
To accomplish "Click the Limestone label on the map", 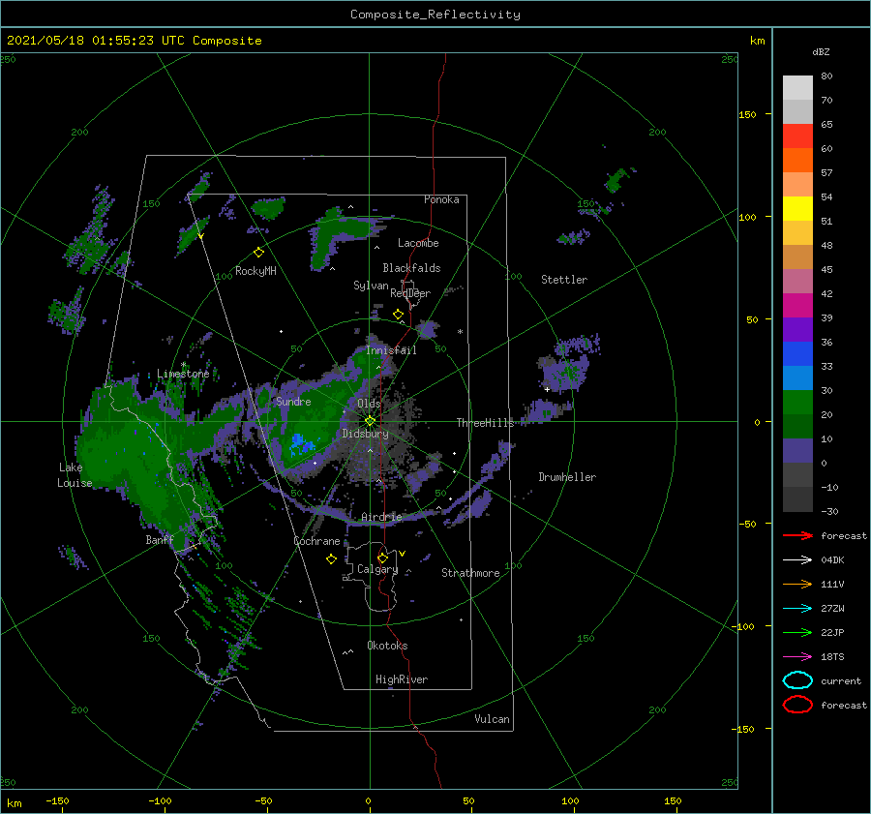I will pyautogui.click(x=183, y=374).
